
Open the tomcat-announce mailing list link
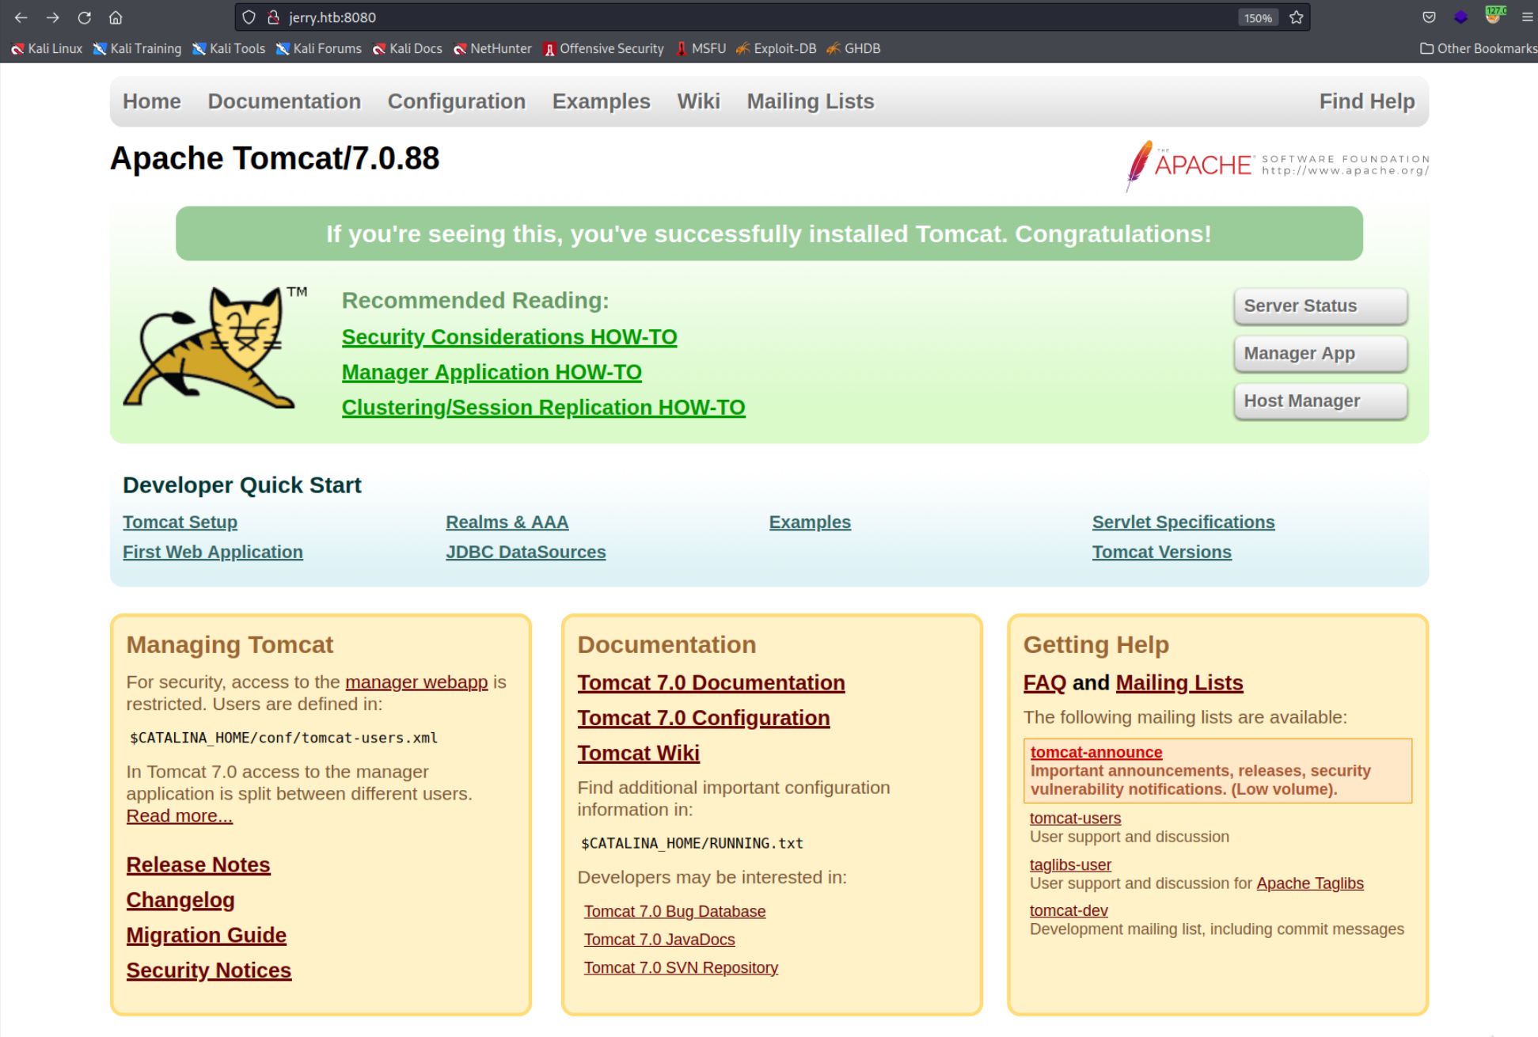click(x=1096, y=752)
